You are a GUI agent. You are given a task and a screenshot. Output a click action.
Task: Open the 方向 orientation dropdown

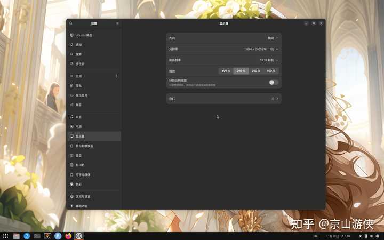click(x=224, y=38)
